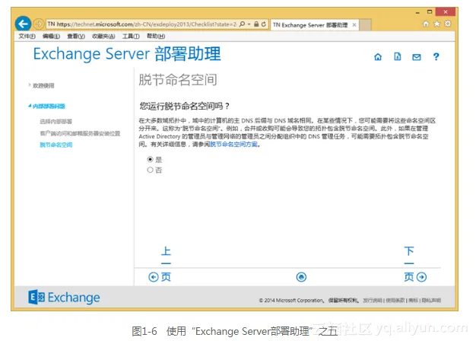The height and width of the screenshot is (344, 476).
Task: Select the 否 radio button
Action: click(x=150, y=170)
